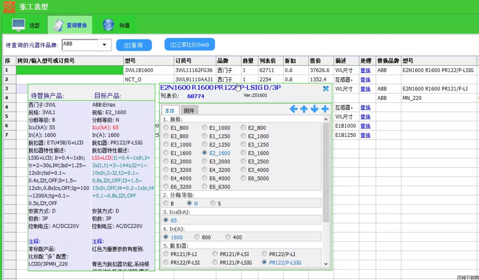Screen dimensions: 479x280
Task: Click the (F)查询 button
Action: point(134,45)
